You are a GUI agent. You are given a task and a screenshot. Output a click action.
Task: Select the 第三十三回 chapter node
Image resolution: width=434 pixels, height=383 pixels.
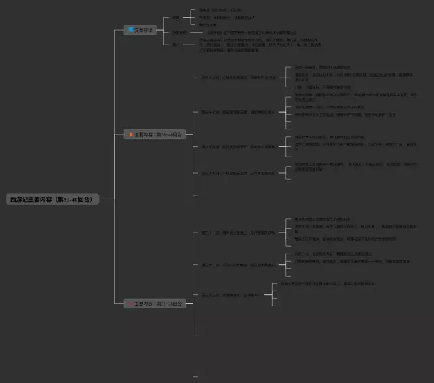coord(231,295)
